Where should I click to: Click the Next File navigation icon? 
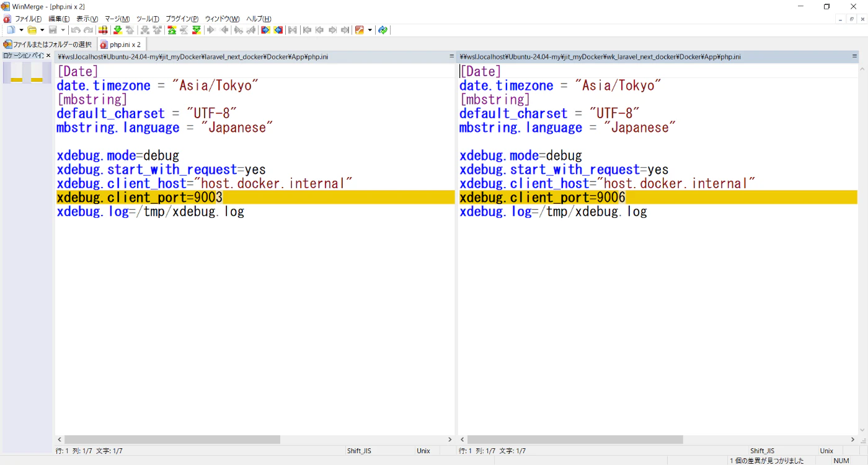pyautogui.click(x=332, y=30)
